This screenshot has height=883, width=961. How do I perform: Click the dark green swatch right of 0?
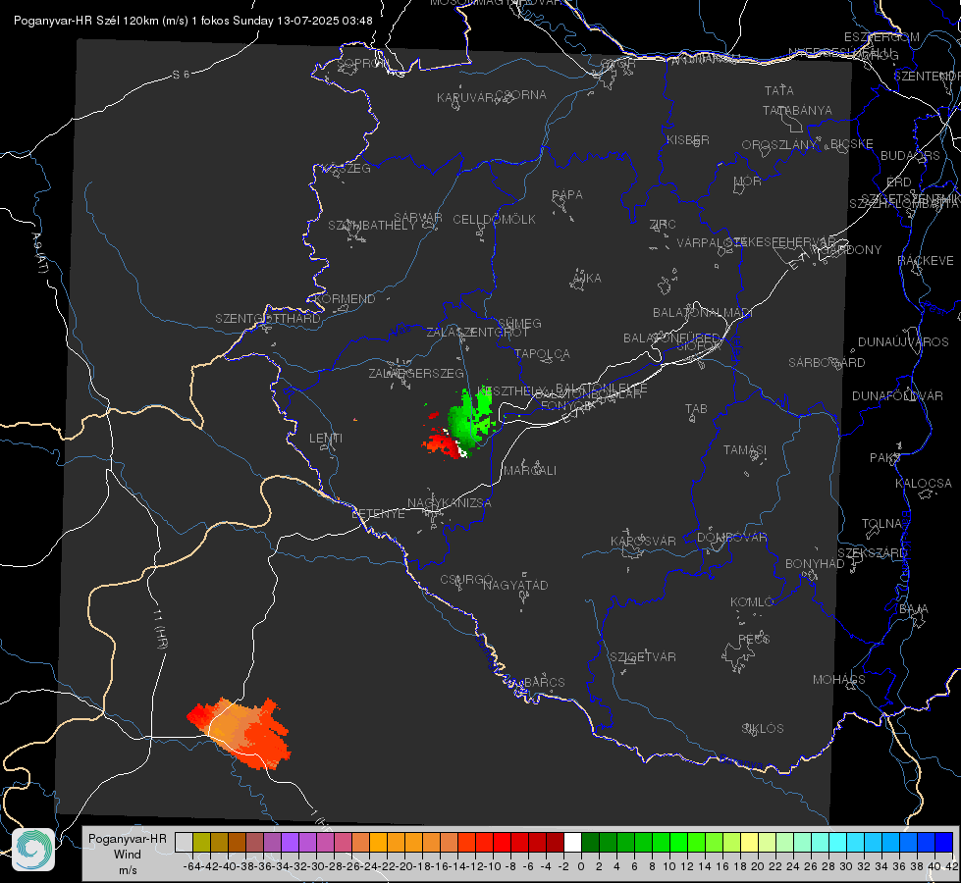pyautogui.click(x=590, y=842)
